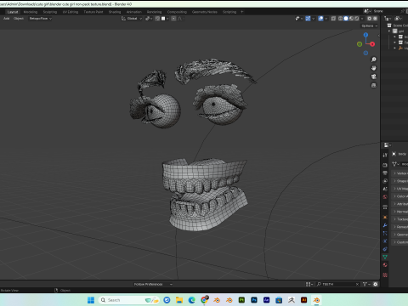Expand the Custom Properties panel
Image resolution: width=408 pixels, height=306 pixels.
[400, 242]
